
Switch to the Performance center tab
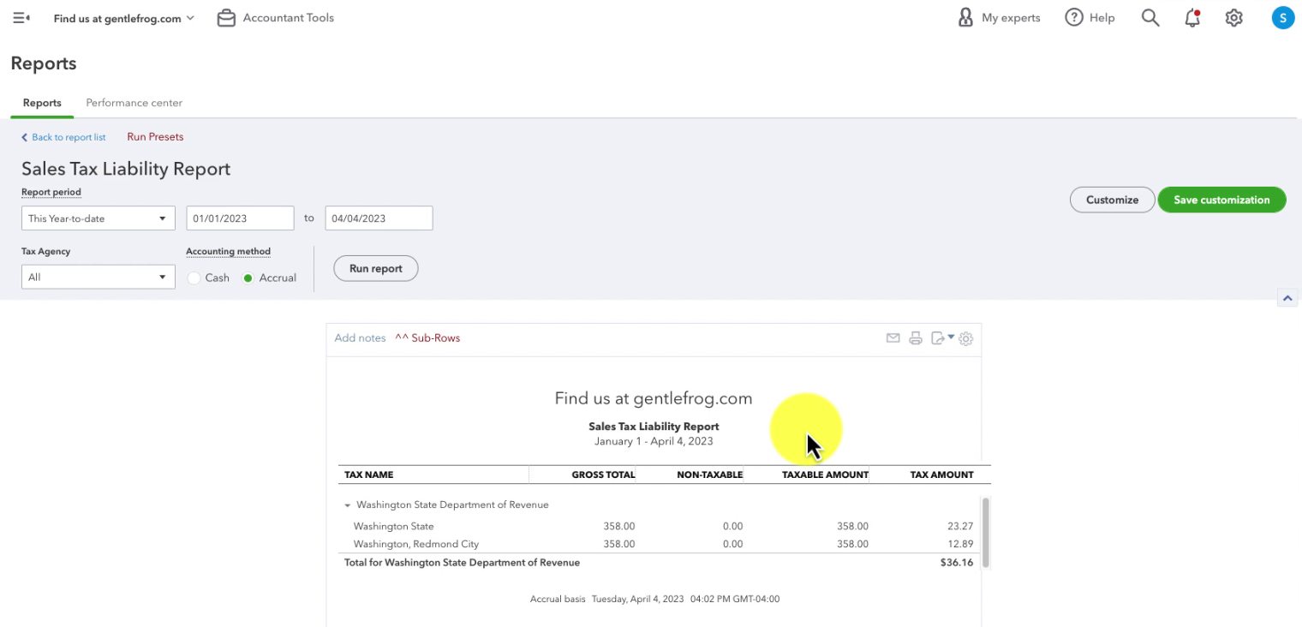tap(134, 103)
